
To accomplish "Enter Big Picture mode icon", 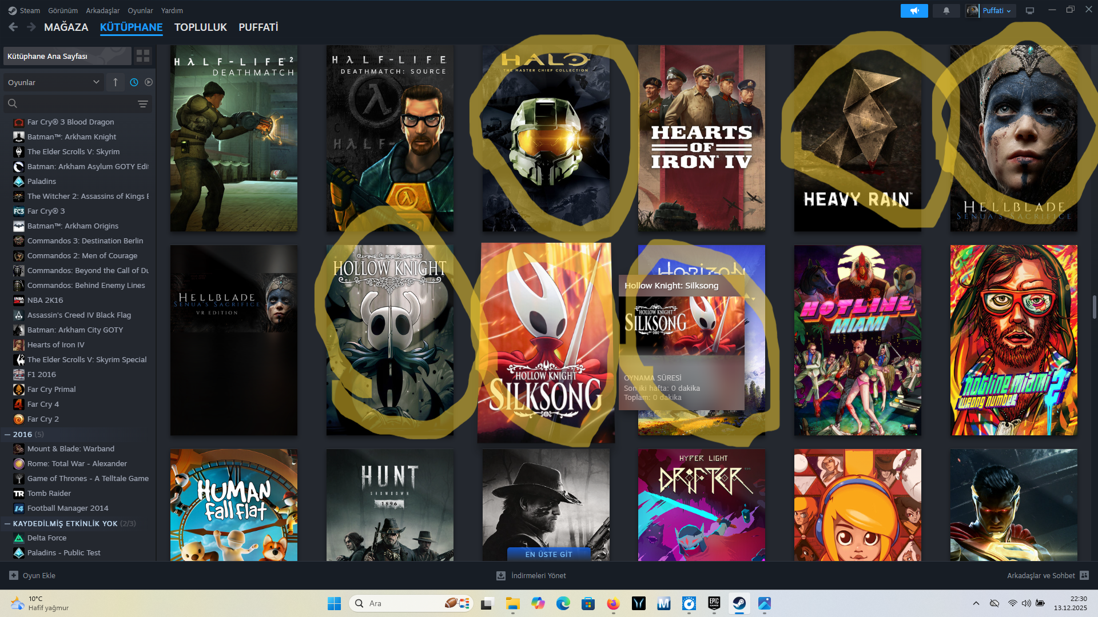I will tap(1030, 11).
